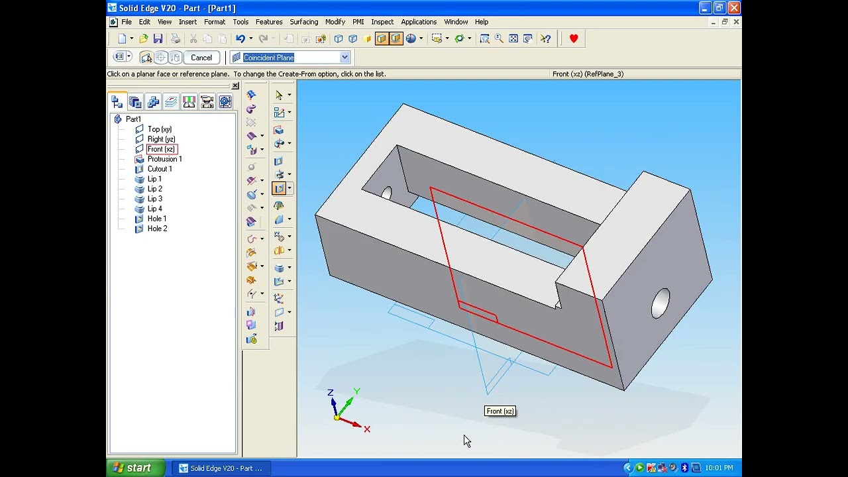Open the Coincident Plane dropdown list

[344, 58]
